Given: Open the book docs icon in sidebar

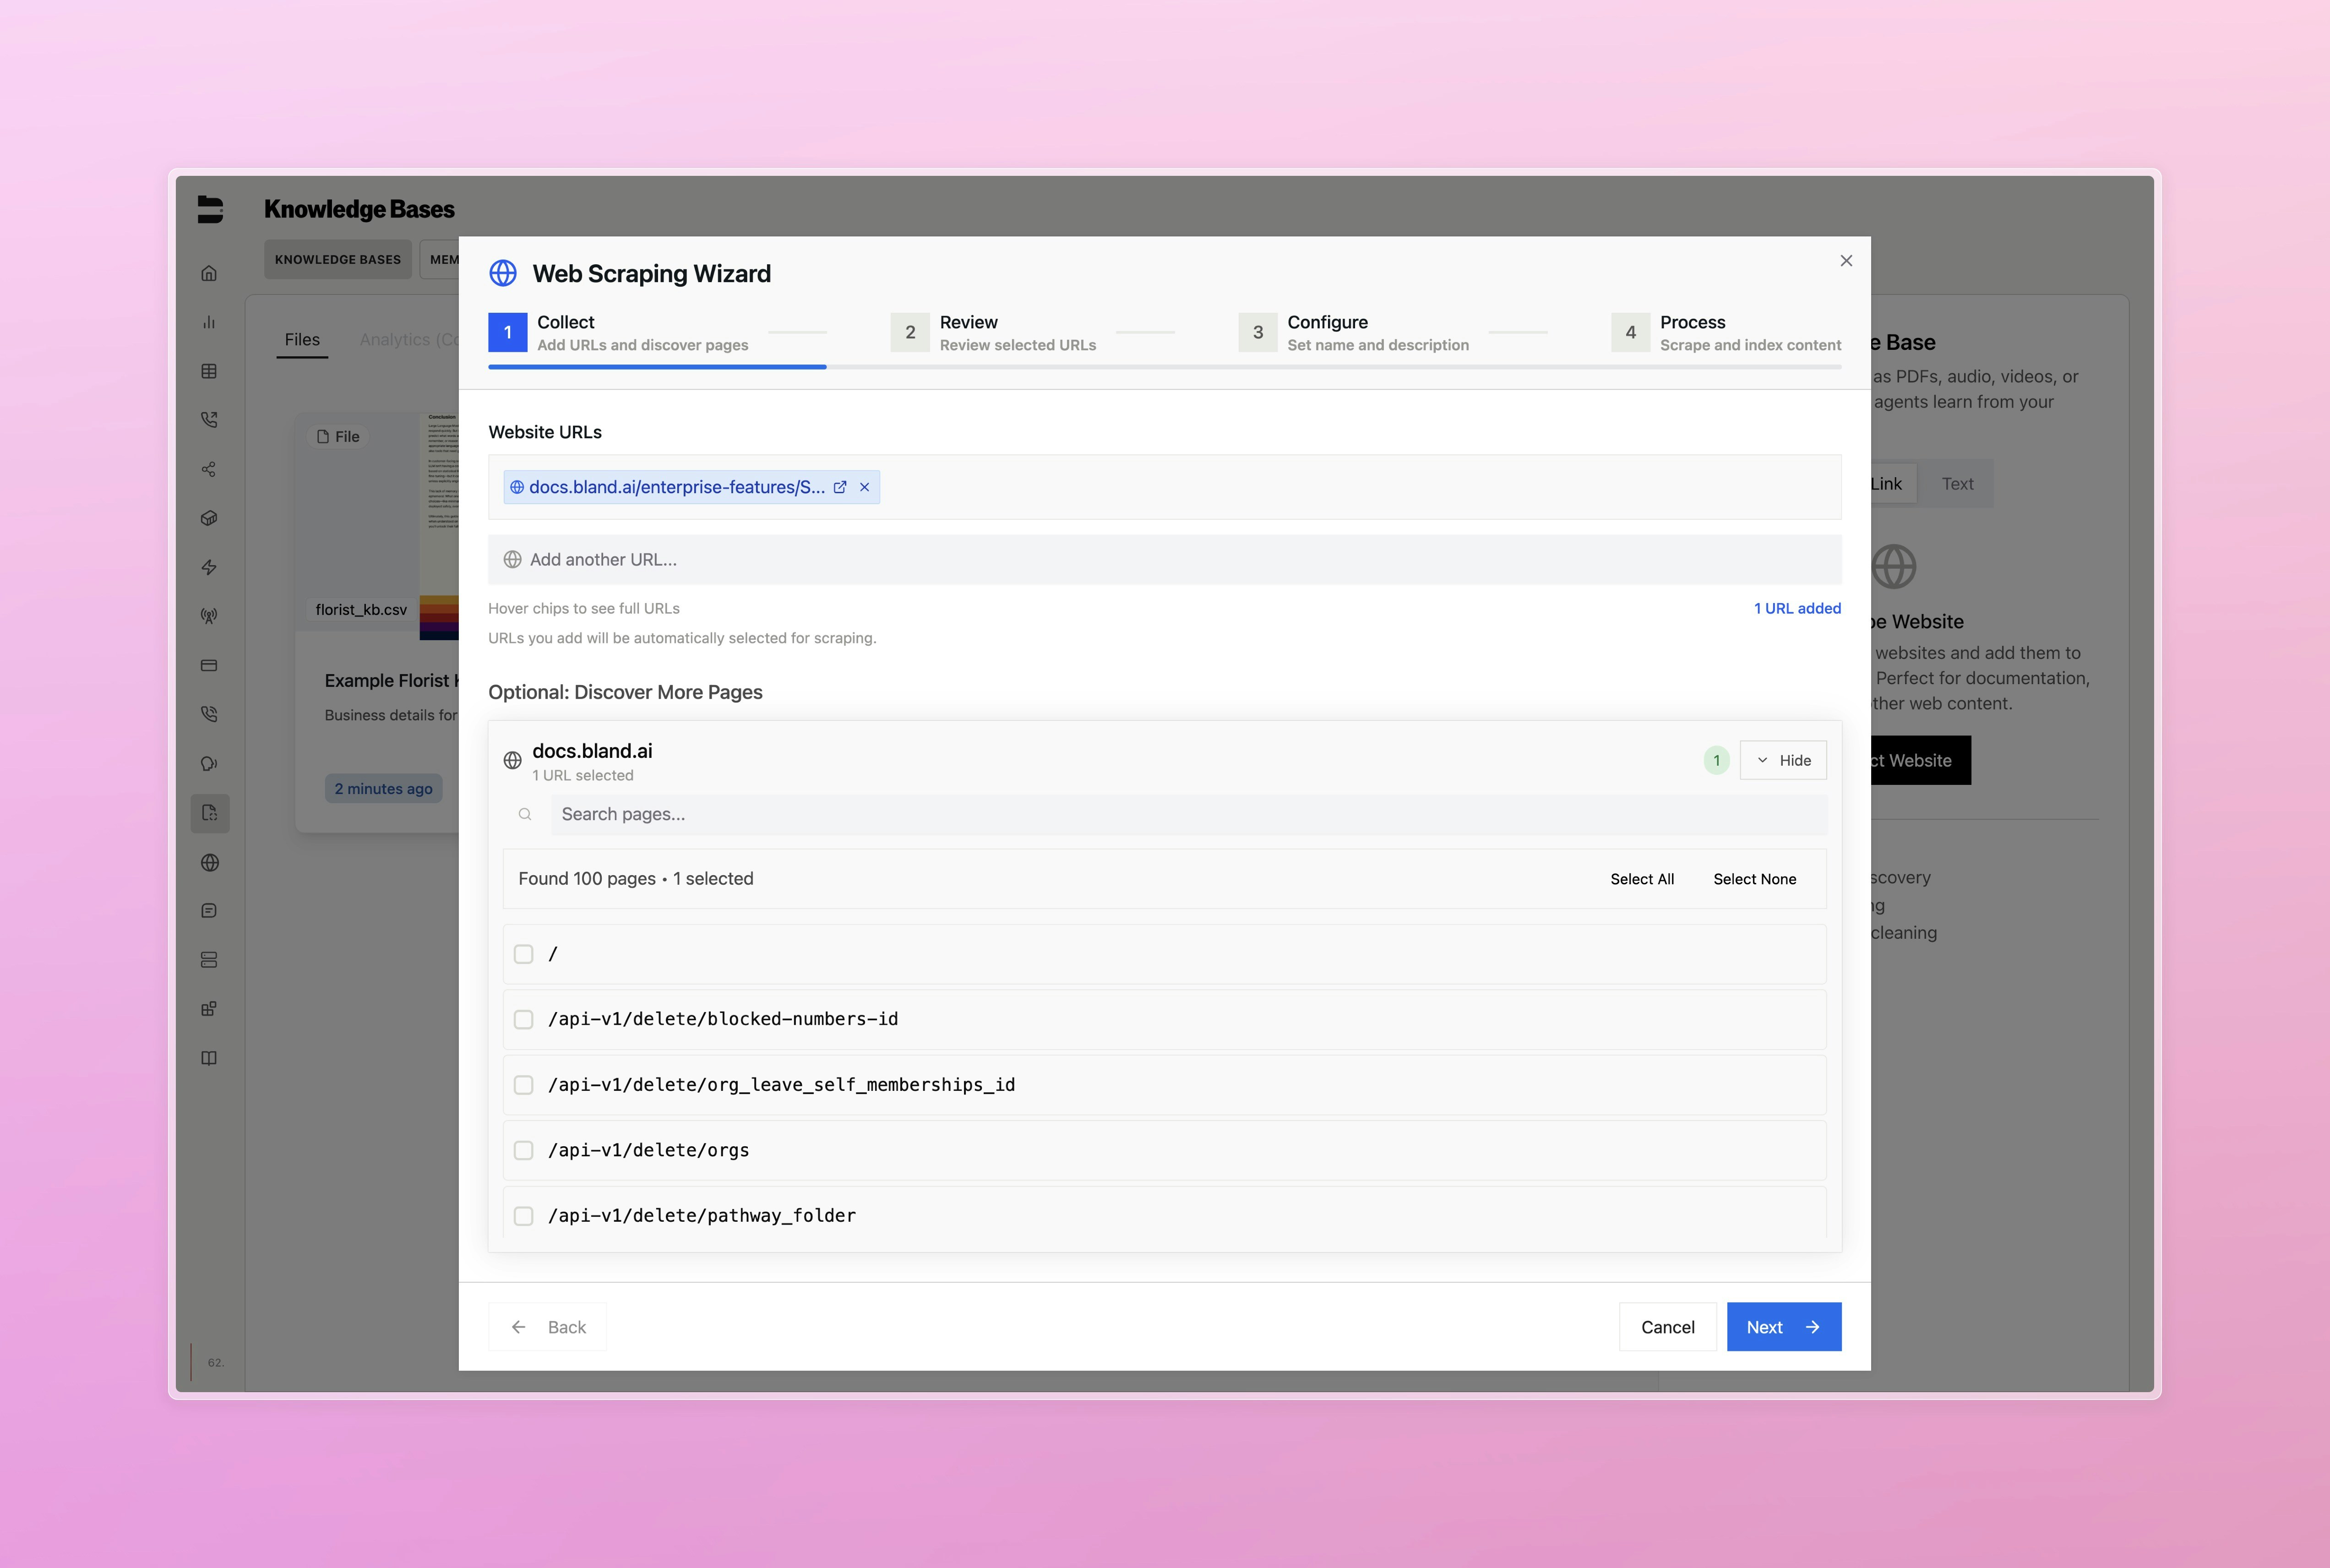Looking at the screenshot, I should pyautogui.click(x=209, y=1058).
